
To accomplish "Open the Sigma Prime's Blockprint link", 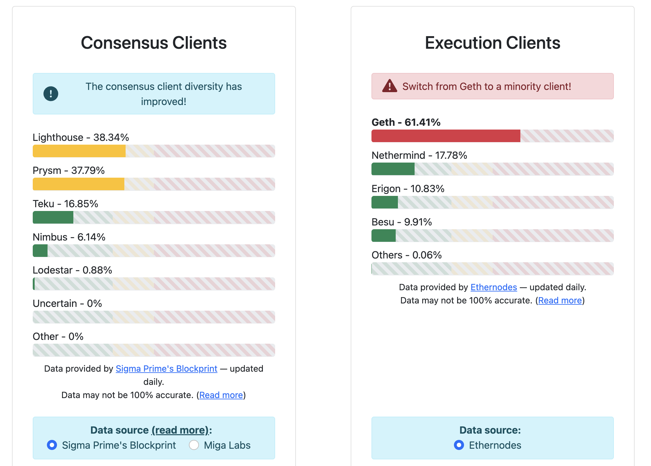I will pos(166,369).
